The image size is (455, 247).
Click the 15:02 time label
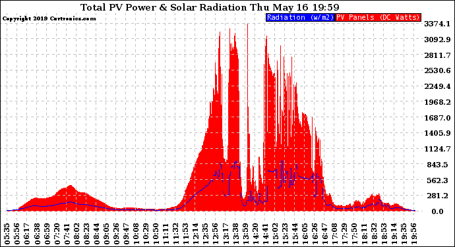(x=275, y=234)
